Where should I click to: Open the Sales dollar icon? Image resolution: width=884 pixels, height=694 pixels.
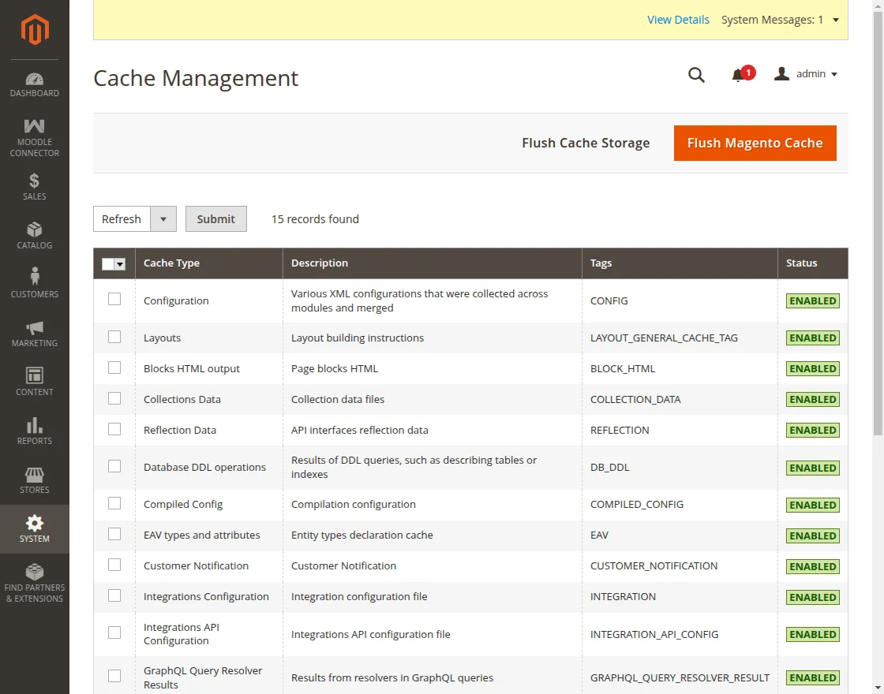(x=35, y=181)
